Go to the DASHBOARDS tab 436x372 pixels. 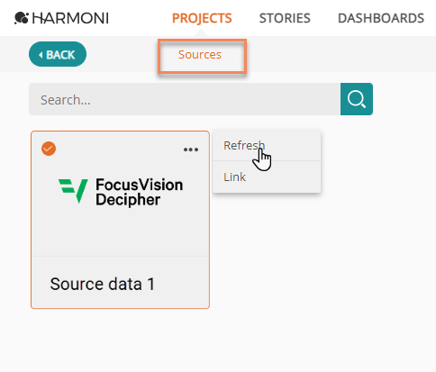[x=381, y=18]
